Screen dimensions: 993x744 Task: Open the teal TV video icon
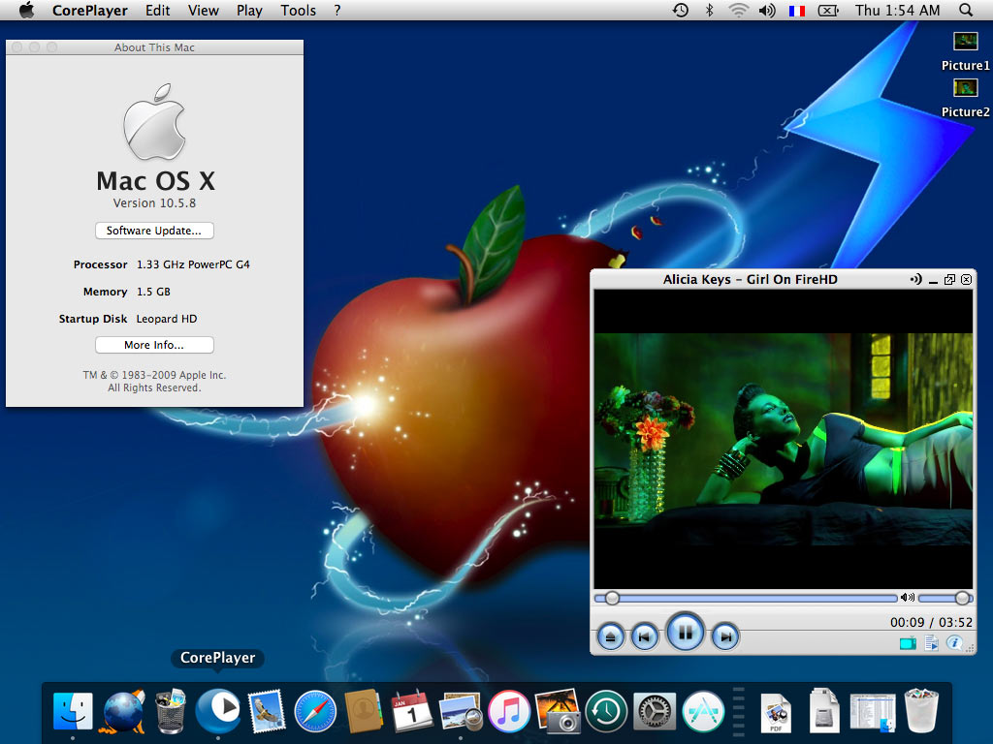908,643
